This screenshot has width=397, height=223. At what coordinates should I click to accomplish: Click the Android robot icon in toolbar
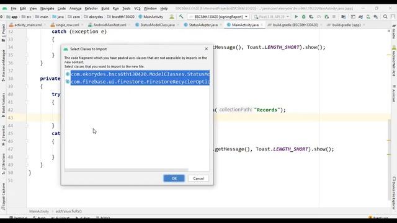tap(172, 17)
